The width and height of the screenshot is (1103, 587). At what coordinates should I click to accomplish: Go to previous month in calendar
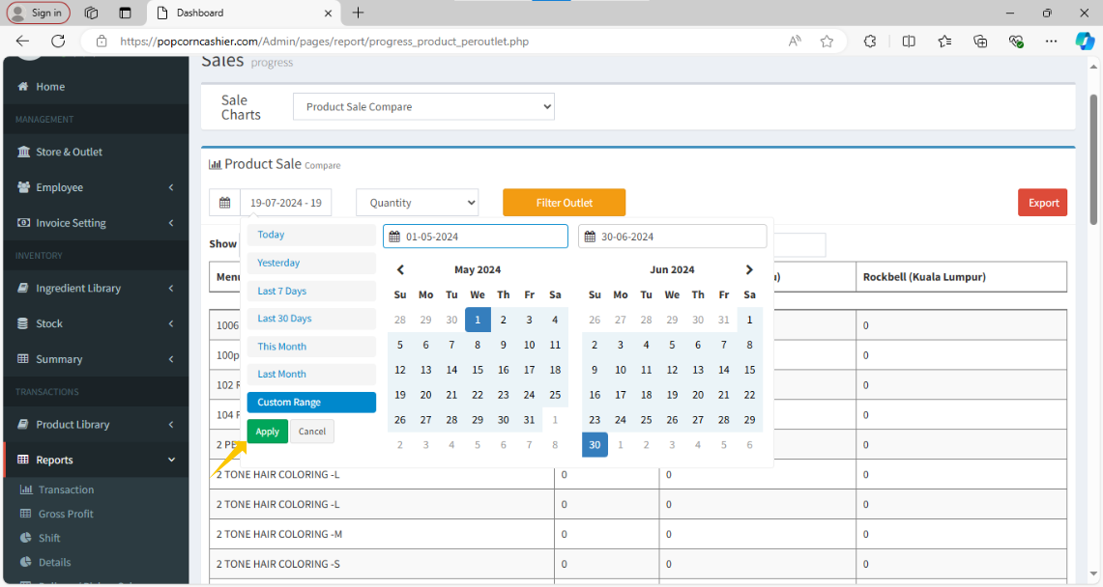[400, 269]
